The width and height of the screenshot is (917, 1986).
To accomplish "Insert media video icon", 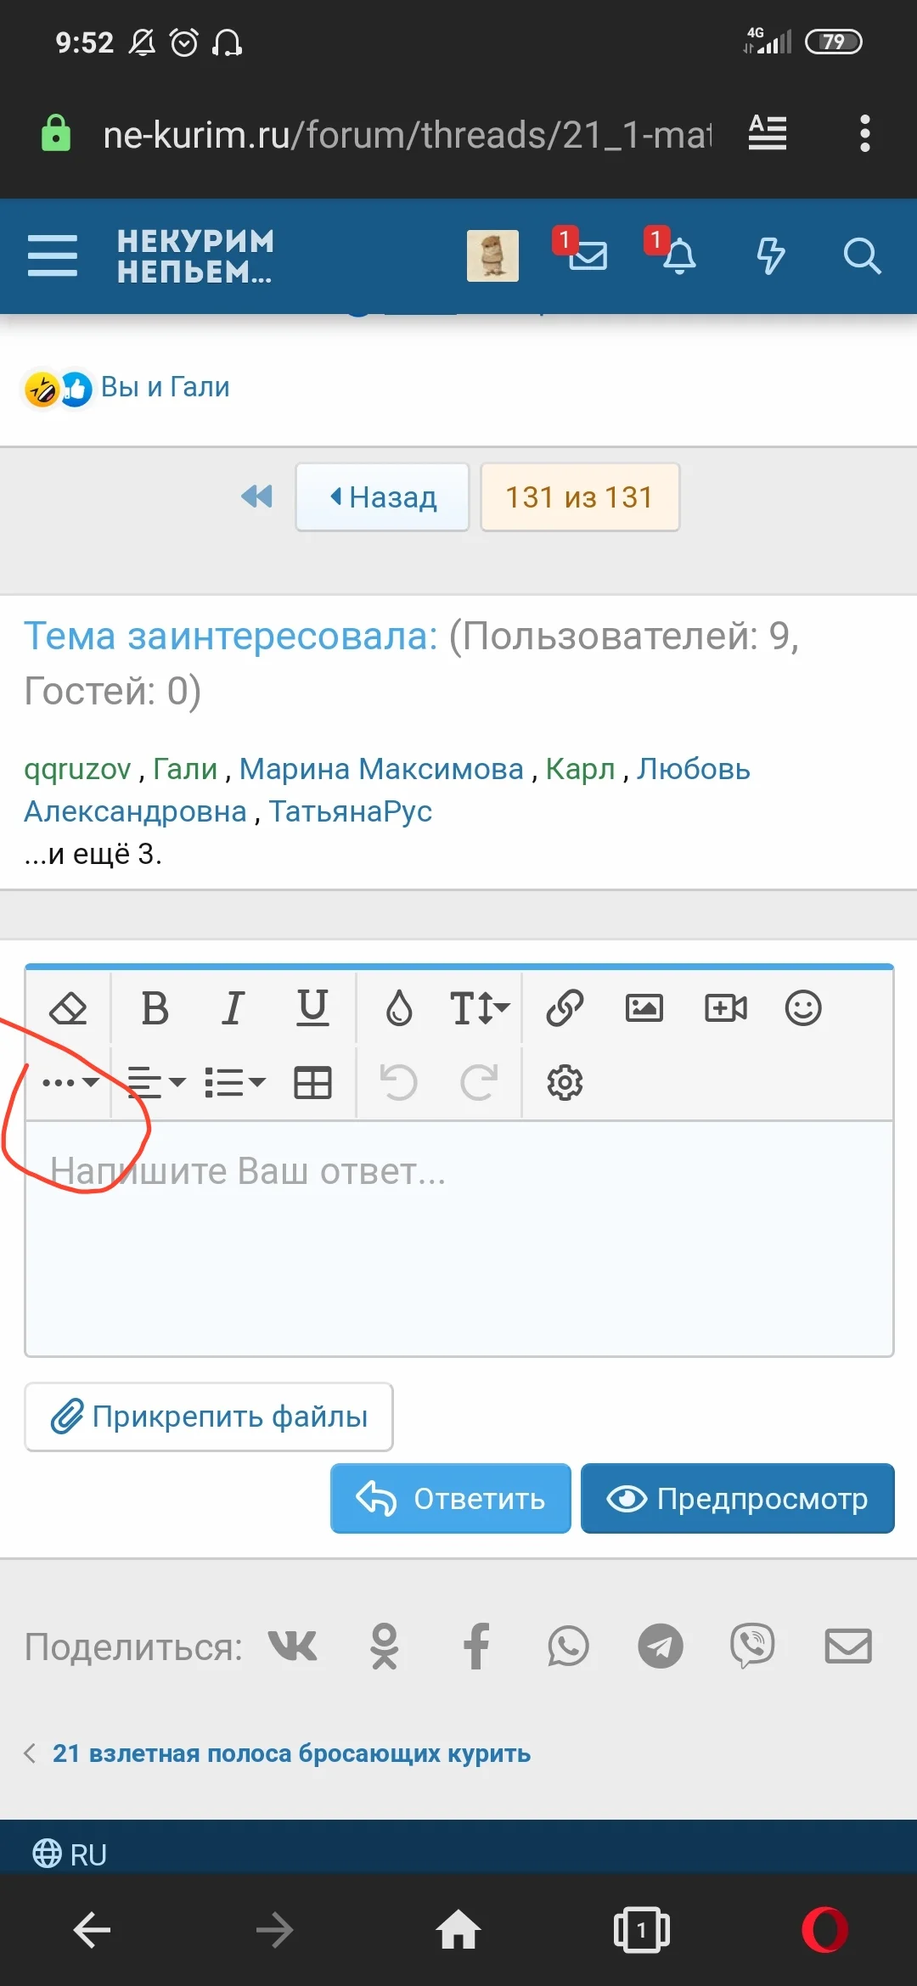I will click(726, 1008).
